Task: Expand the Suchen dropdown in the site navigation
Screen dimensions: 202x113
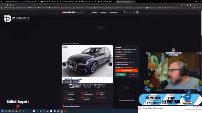Action: tap(95, 13)
